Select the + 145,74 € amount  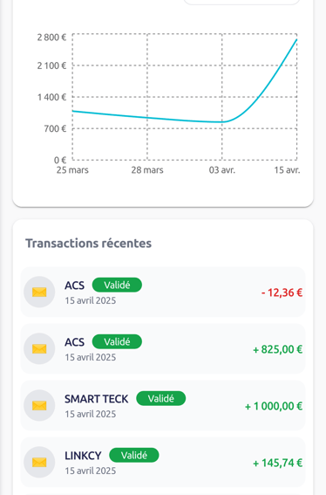click(278, 463)
